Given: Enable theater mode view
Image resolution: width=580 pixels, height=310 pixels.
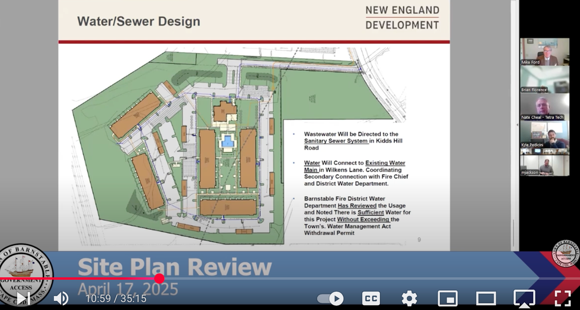Looking at the screenshot, I should tap(486, 298).
